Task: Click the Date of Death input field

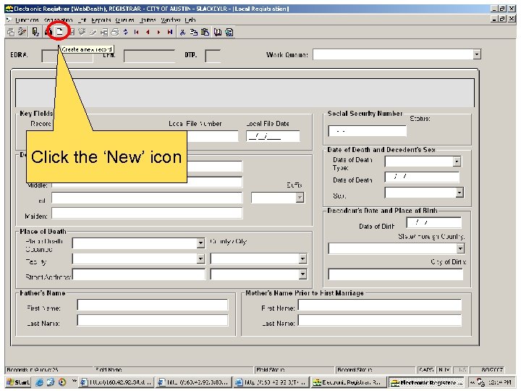Action: (422, 177)
